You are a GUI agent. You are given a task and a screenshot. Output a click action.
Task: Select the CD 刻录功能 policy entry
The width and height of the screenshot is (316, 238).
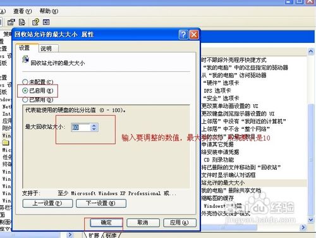coord(219,160)
